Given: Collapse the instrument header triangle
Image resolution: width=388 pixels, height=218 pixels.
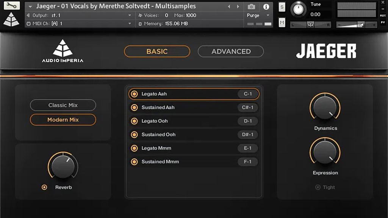Looking at the screenshot, I should coord(30,7).
